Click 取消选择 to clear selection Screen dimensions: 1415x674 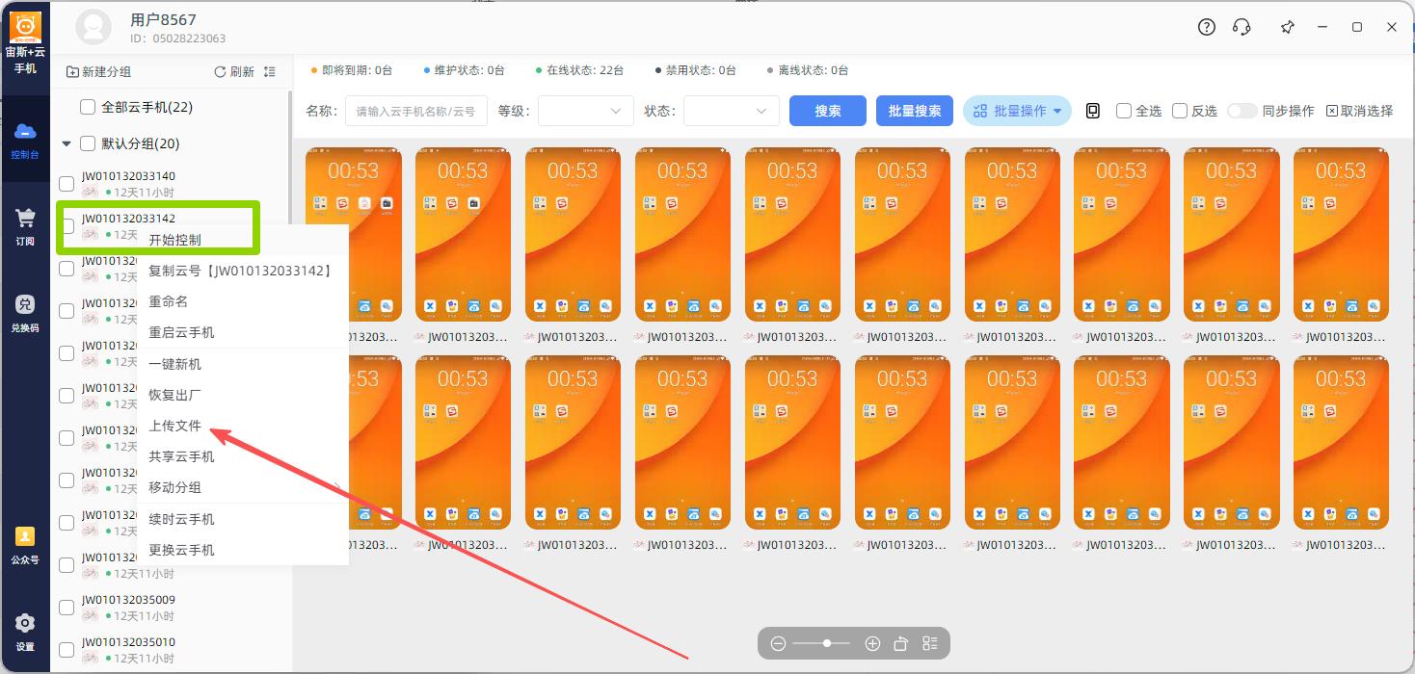point(1360,111)
